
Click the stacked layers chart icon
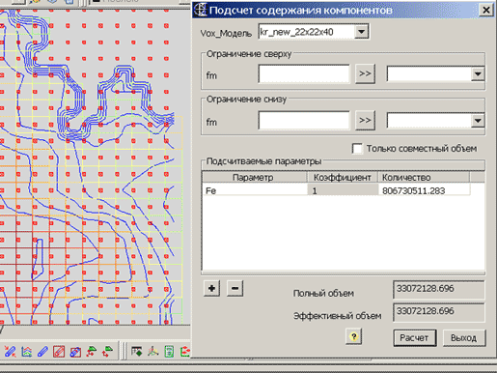tap(26, 352)
